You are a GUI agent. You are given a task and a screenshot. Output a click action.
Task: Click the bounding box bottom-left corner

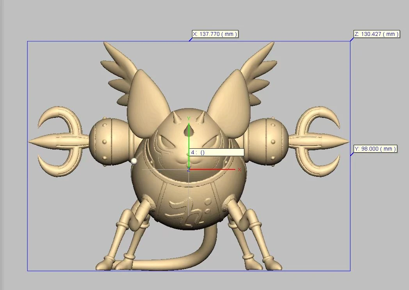click(x=27, y=270)
